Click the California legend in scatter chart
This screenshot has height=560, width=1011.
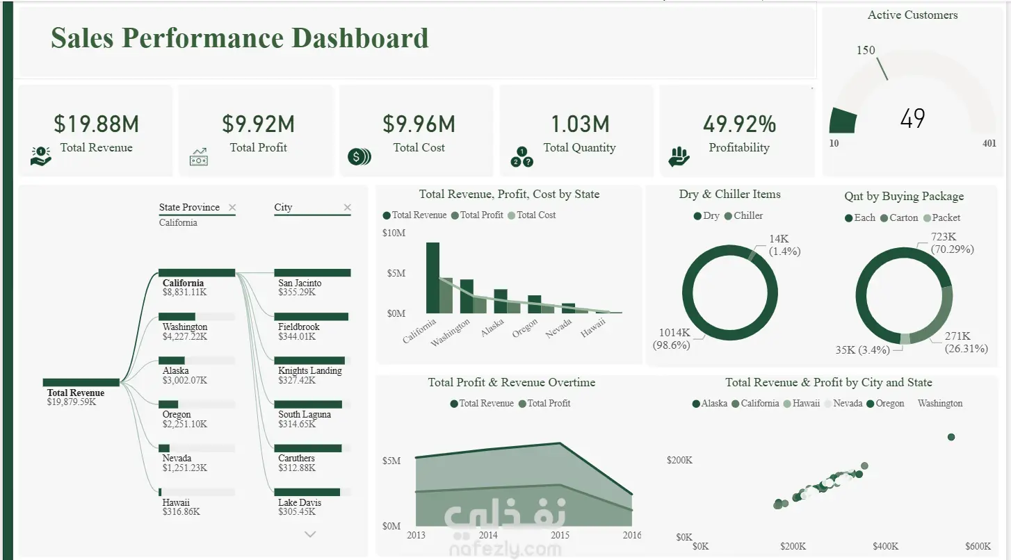(x=755, y=404)
